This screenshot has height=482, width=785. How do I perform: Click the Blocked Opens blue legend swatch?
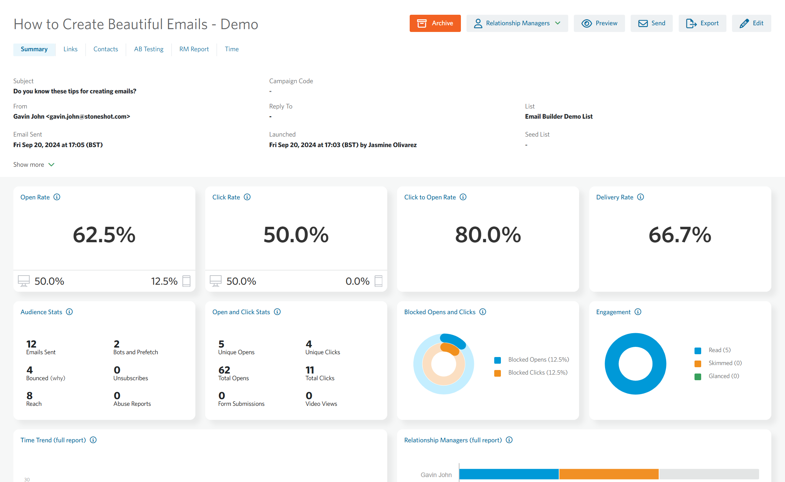pyautogui.click(x=497, y=360)
